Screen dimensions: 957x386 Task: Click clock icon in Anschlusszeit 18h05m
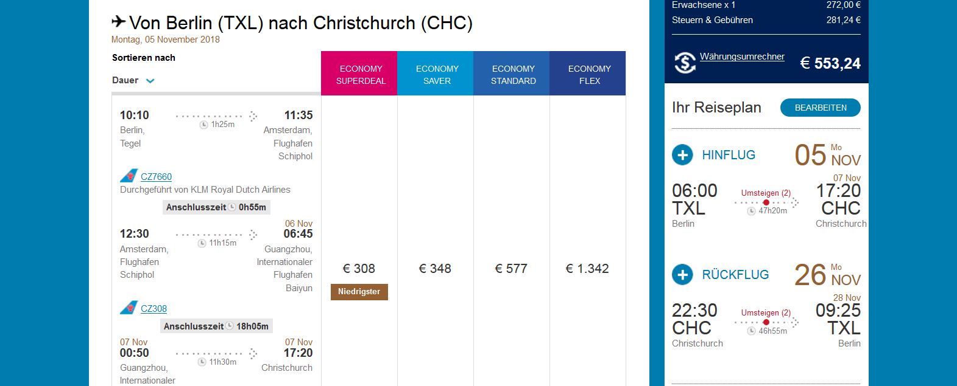click(230, 326)
